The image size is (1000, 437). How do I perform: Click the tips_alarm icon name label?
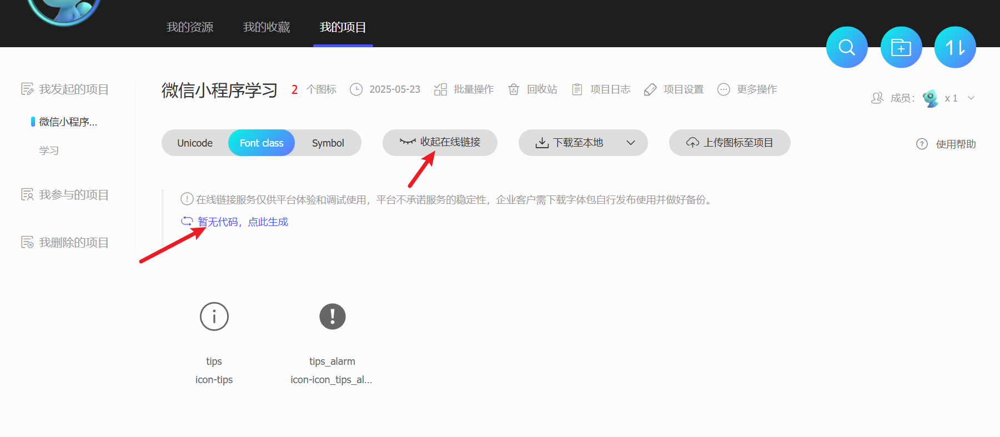click(332, 361)
